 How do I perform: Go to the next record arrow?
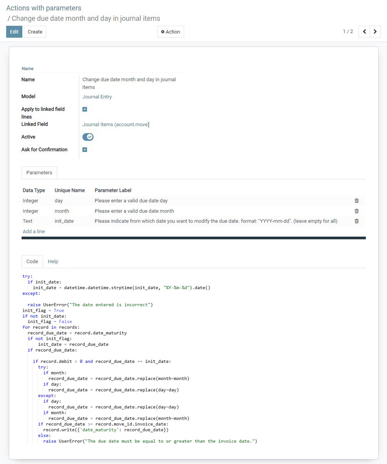[375, 32]
